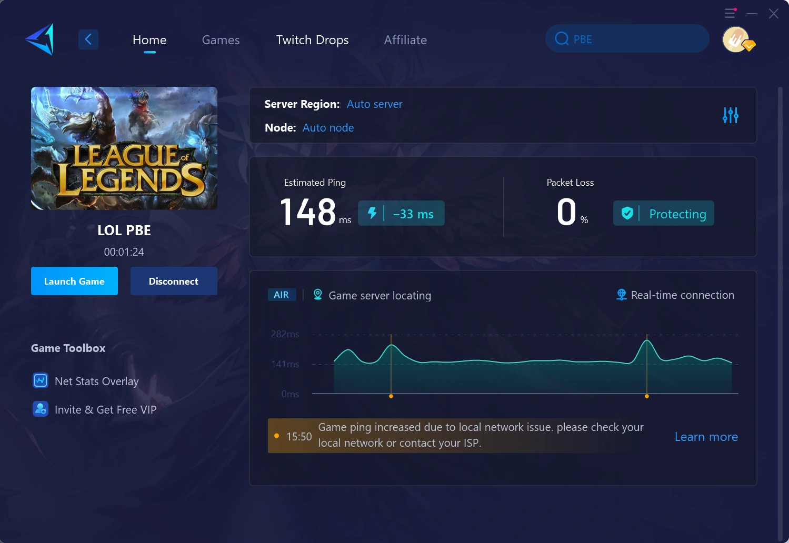
Task: Click the app logo in top left
Action: [39, 39]
